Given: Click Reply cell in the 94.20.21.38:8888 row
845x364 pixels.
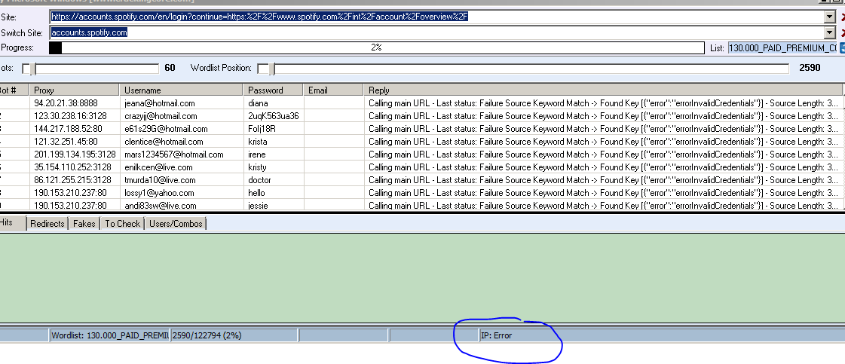Looking at the screenshot, I should tap(603, 102).
